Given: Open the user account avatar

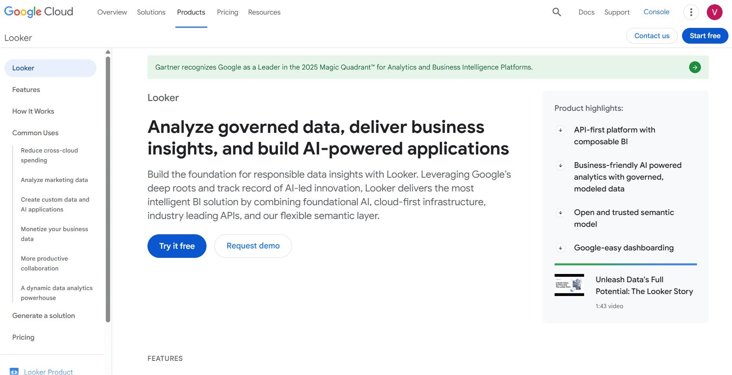Looking at the screenshot, I should pos(714,12).
